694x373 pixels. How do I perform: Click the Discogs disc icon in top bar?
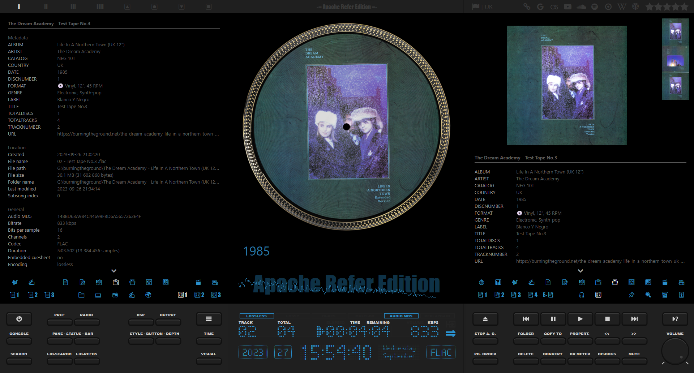[x=608, y=7]
